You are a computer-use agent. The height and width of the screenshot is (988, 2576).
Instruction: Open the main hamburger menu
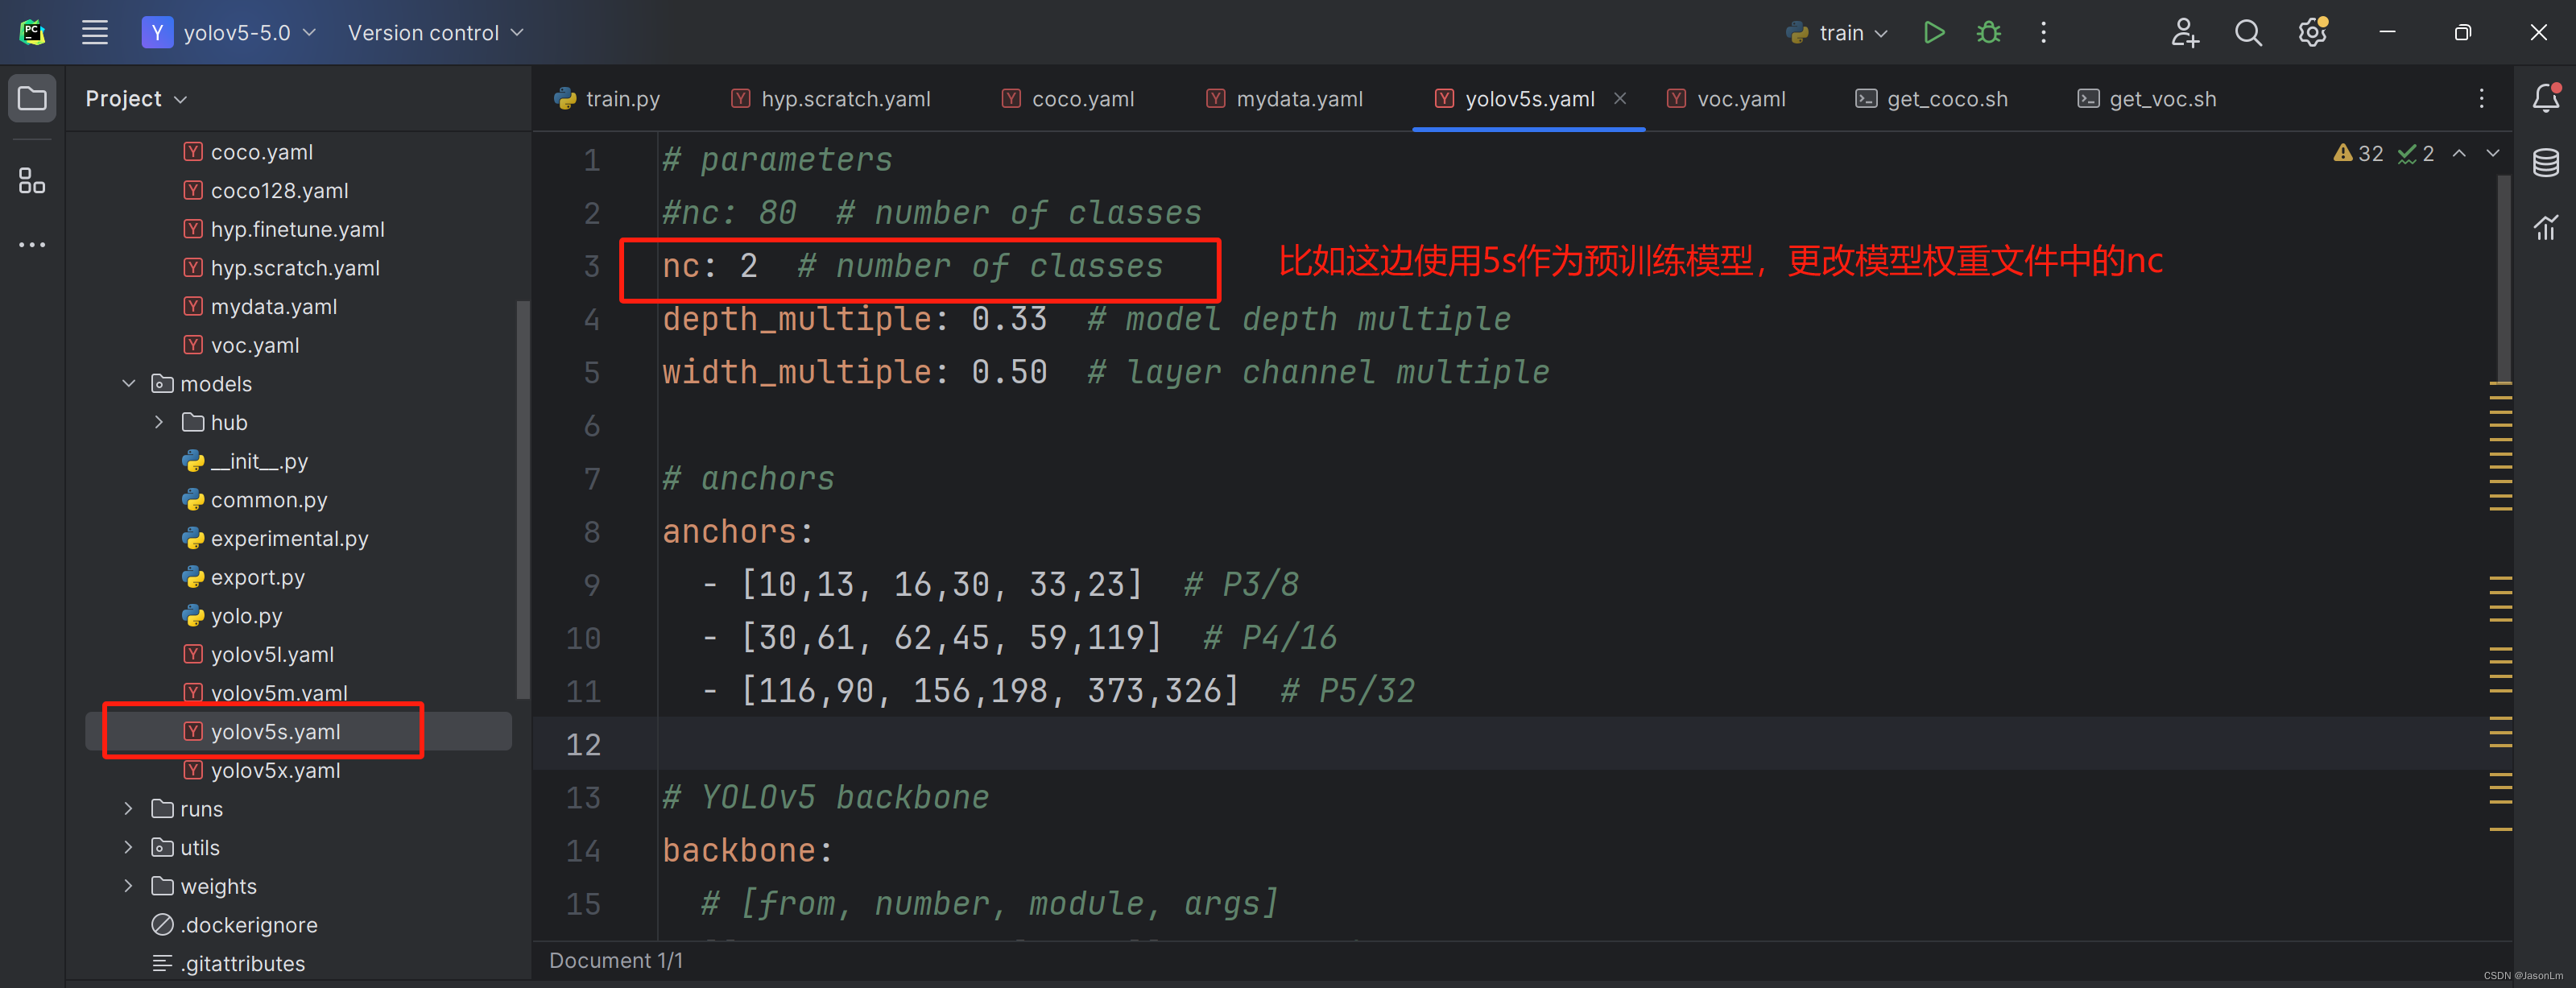tap(95, 32)
